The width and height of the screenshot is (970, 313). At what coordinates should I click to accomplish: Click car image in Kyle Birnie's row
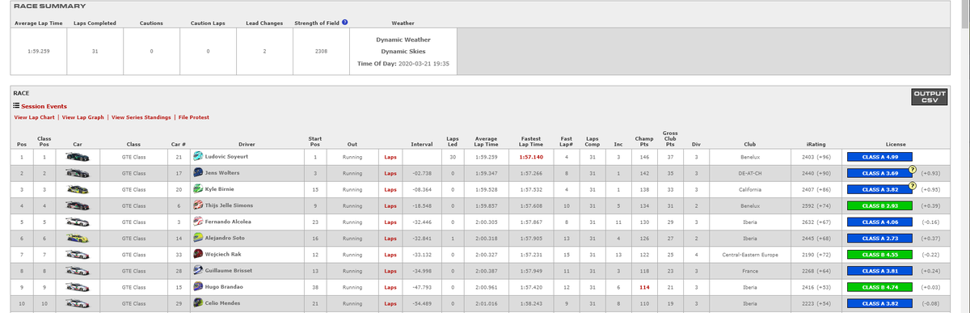tap(78, 188)
